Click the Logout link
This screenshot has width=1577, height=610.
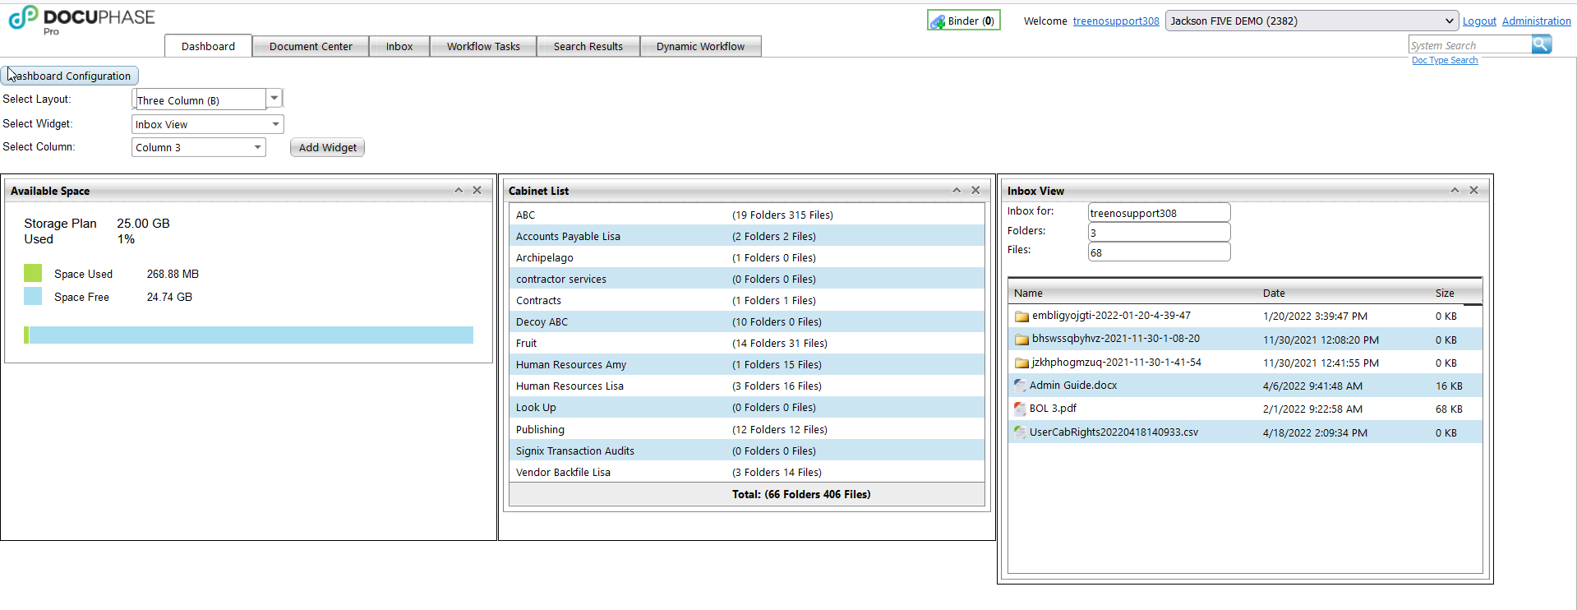coord(1479,21)
